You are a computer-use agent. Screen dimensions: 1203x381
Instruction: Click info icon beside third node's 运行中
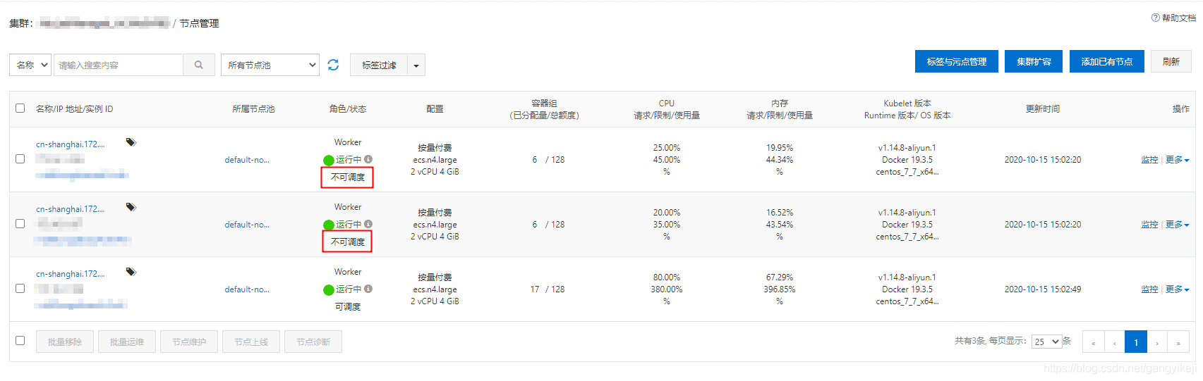[x=368, y=289]
